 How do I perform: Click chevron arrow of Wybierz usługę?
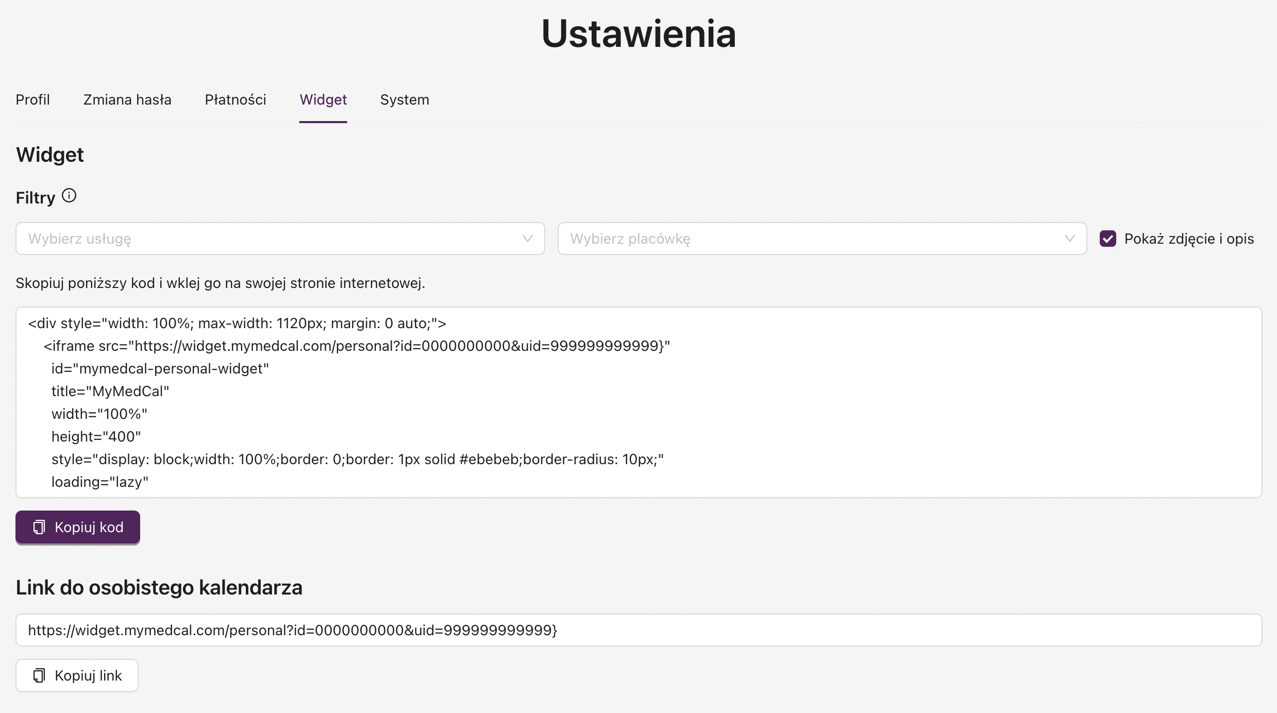pyautogui.click(x=527, y=239)
